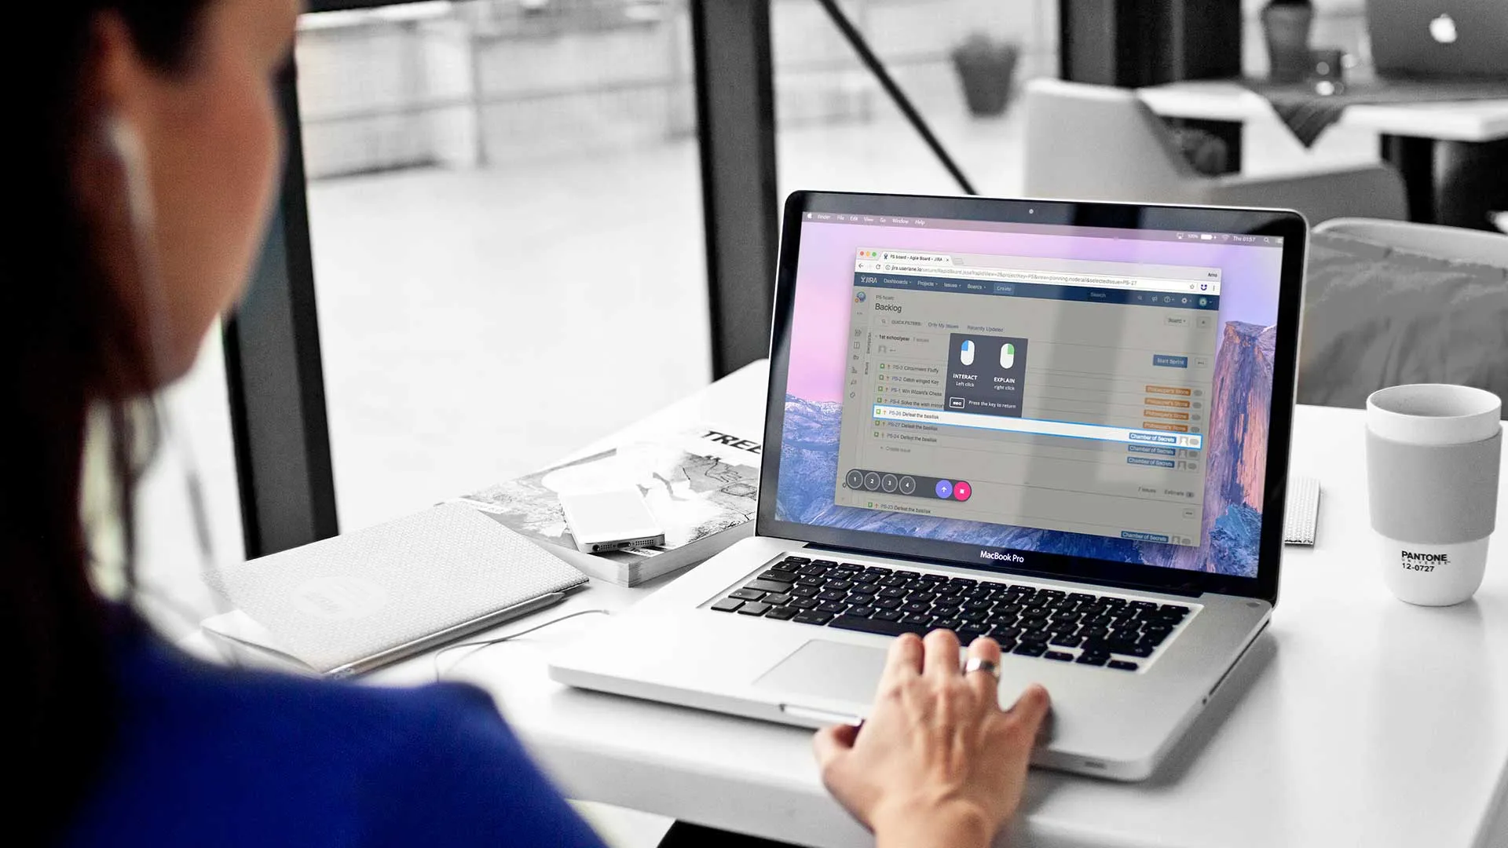
Task: Select the Chamber of Secrets label tag
Action: pos(1153,438)
